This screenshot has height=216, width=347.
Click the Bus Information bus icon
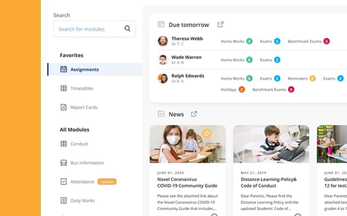64,163
